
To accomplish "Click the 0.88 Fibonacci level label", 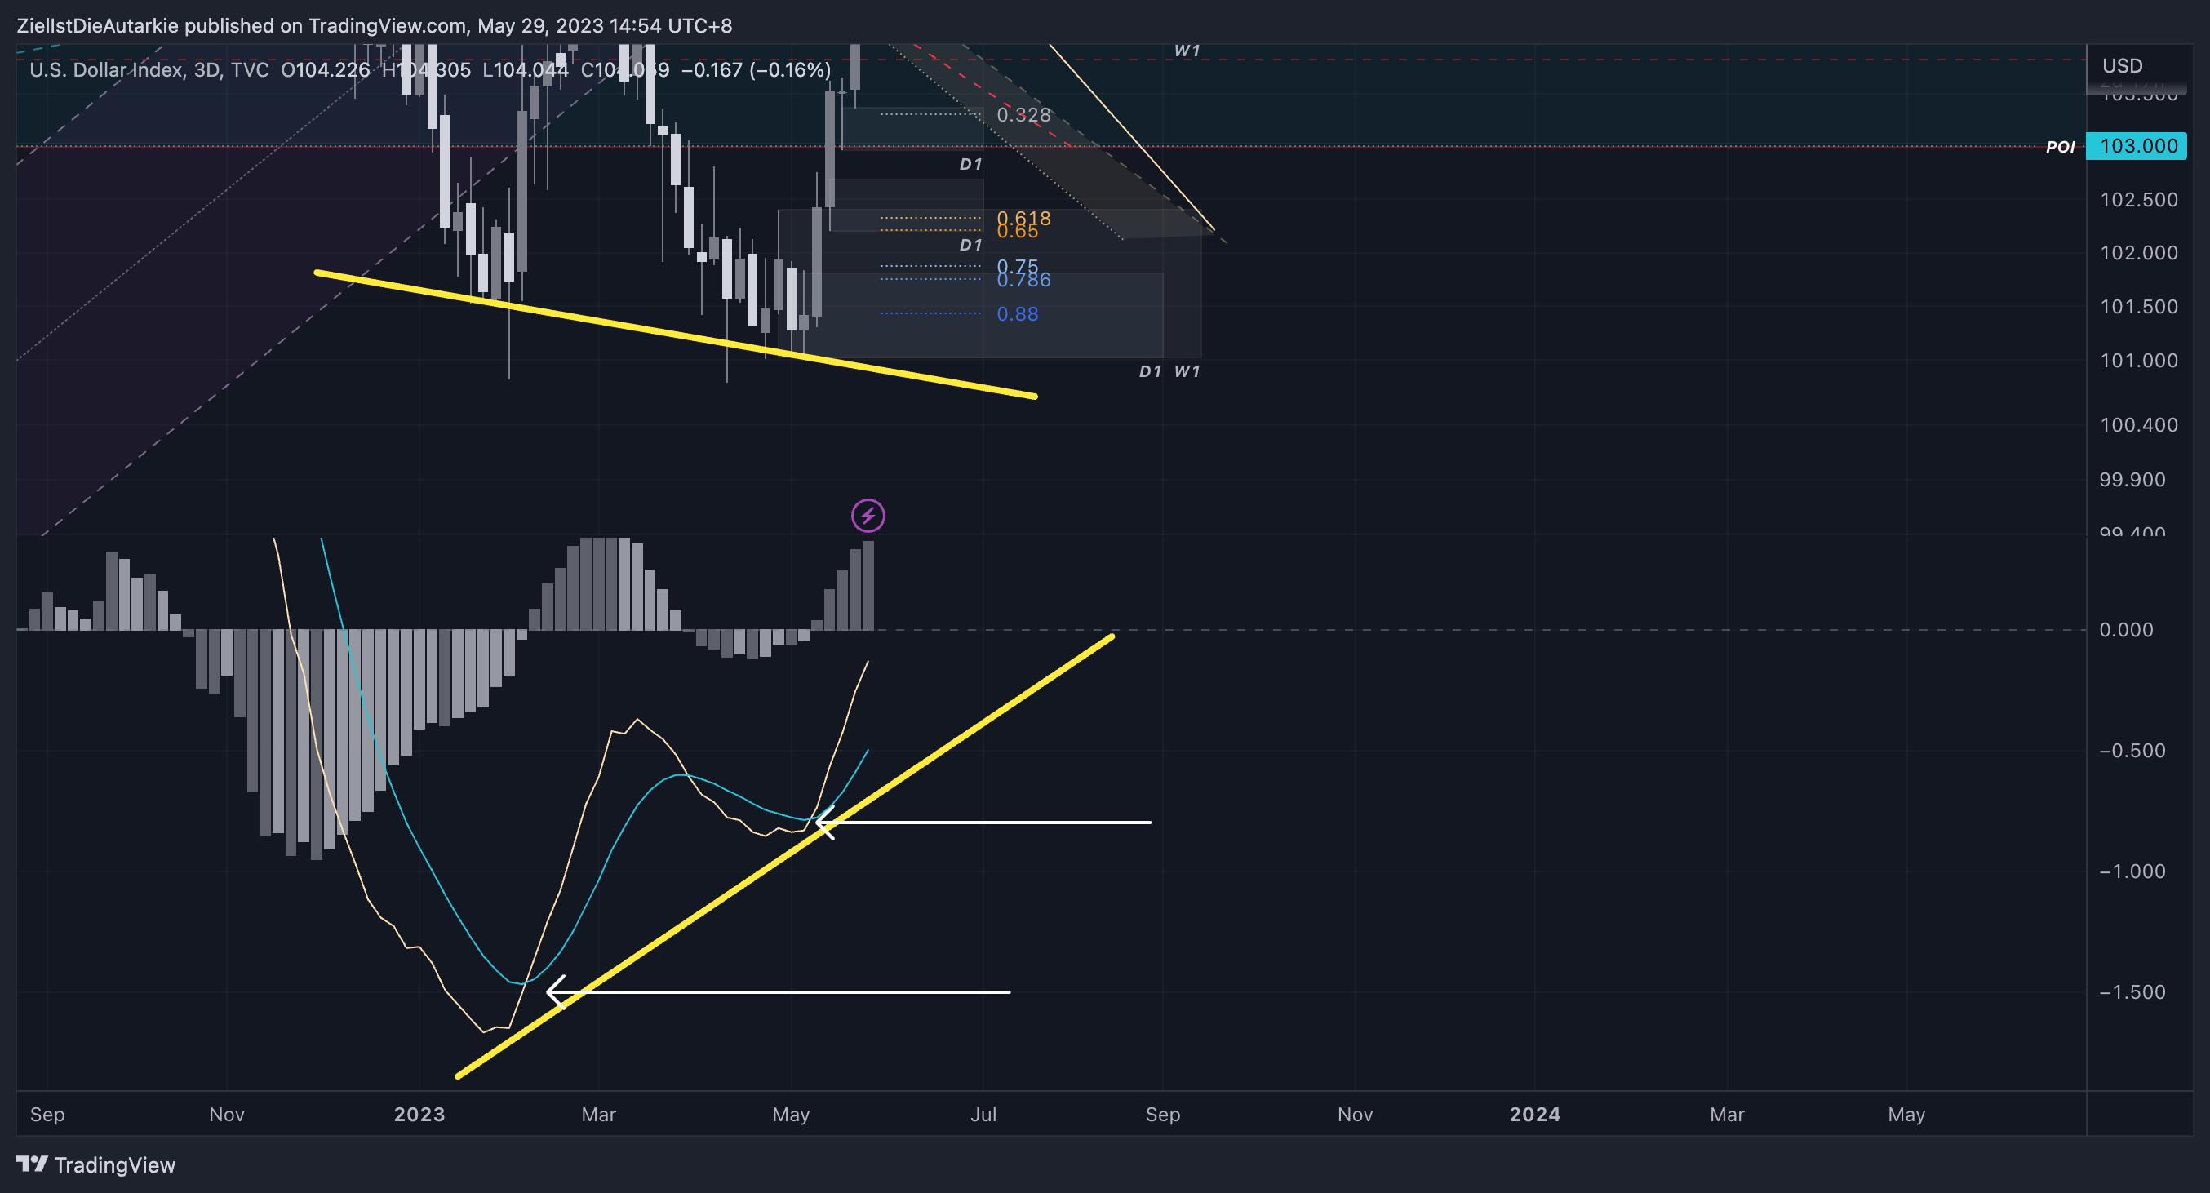I will click(1017, 314).
